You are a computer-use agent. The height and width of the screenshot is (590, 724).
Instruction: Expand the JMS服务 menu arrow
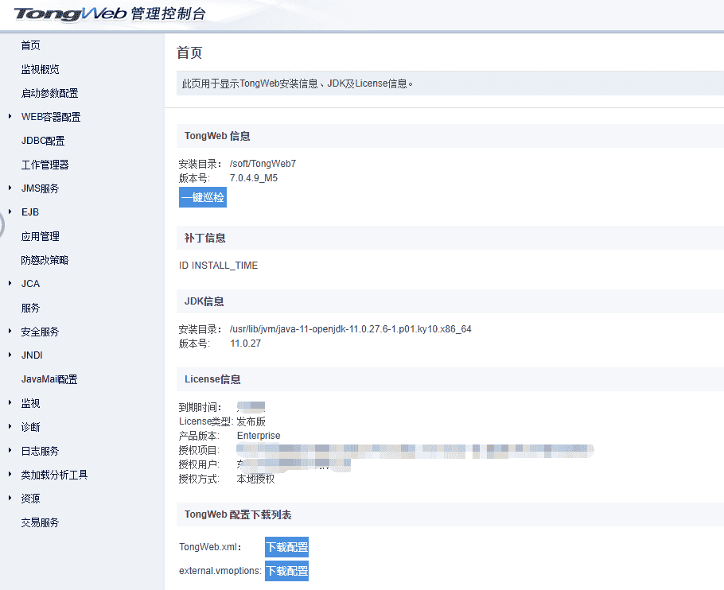click(x=10, y=188)
